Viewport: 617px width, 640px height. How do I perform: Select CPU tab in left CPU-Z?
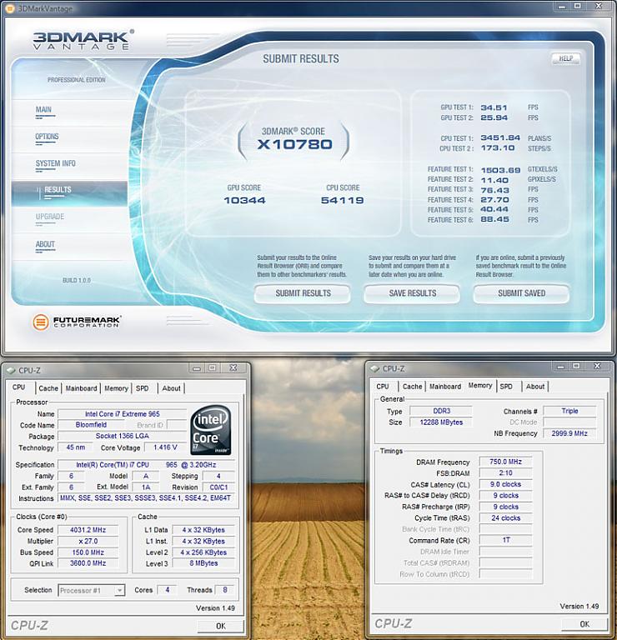[19, 387]
